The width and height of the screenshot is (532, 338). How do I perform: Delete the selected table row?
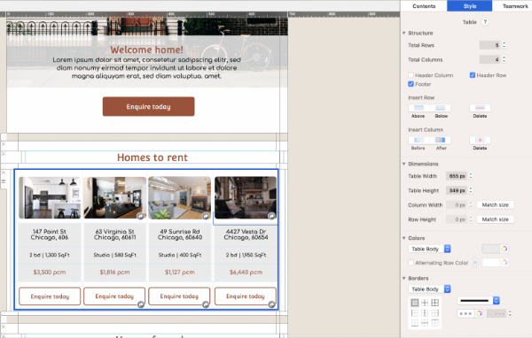tap(480, 108)
